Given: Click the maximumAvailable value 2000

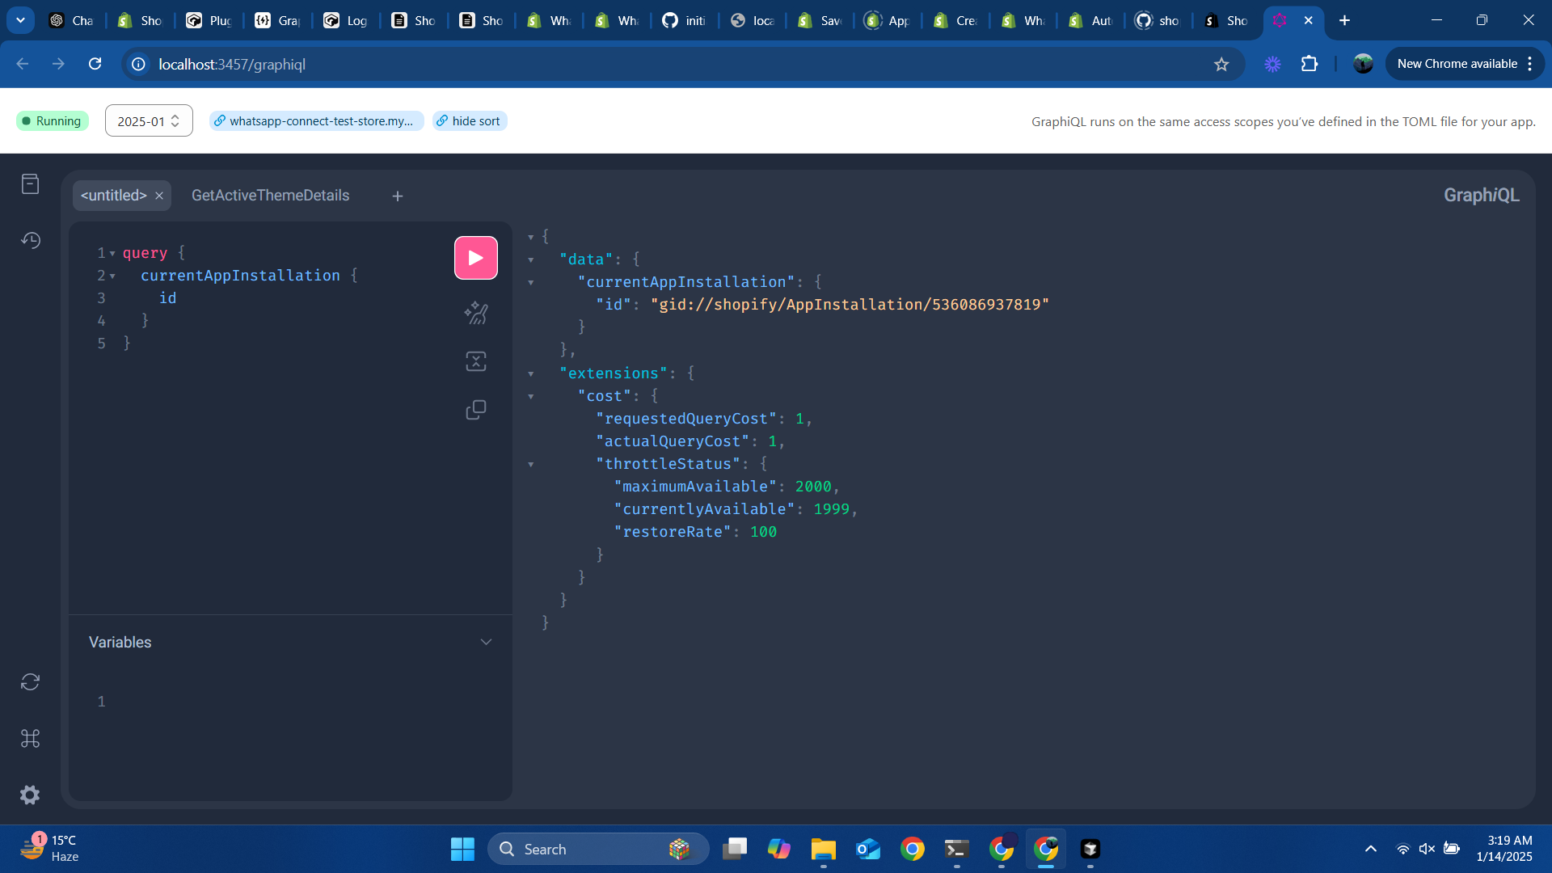Looking at the screenshot, I should [813, 487].
